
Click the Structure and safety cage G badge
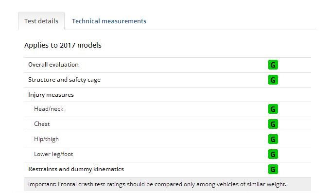point(273,80)
